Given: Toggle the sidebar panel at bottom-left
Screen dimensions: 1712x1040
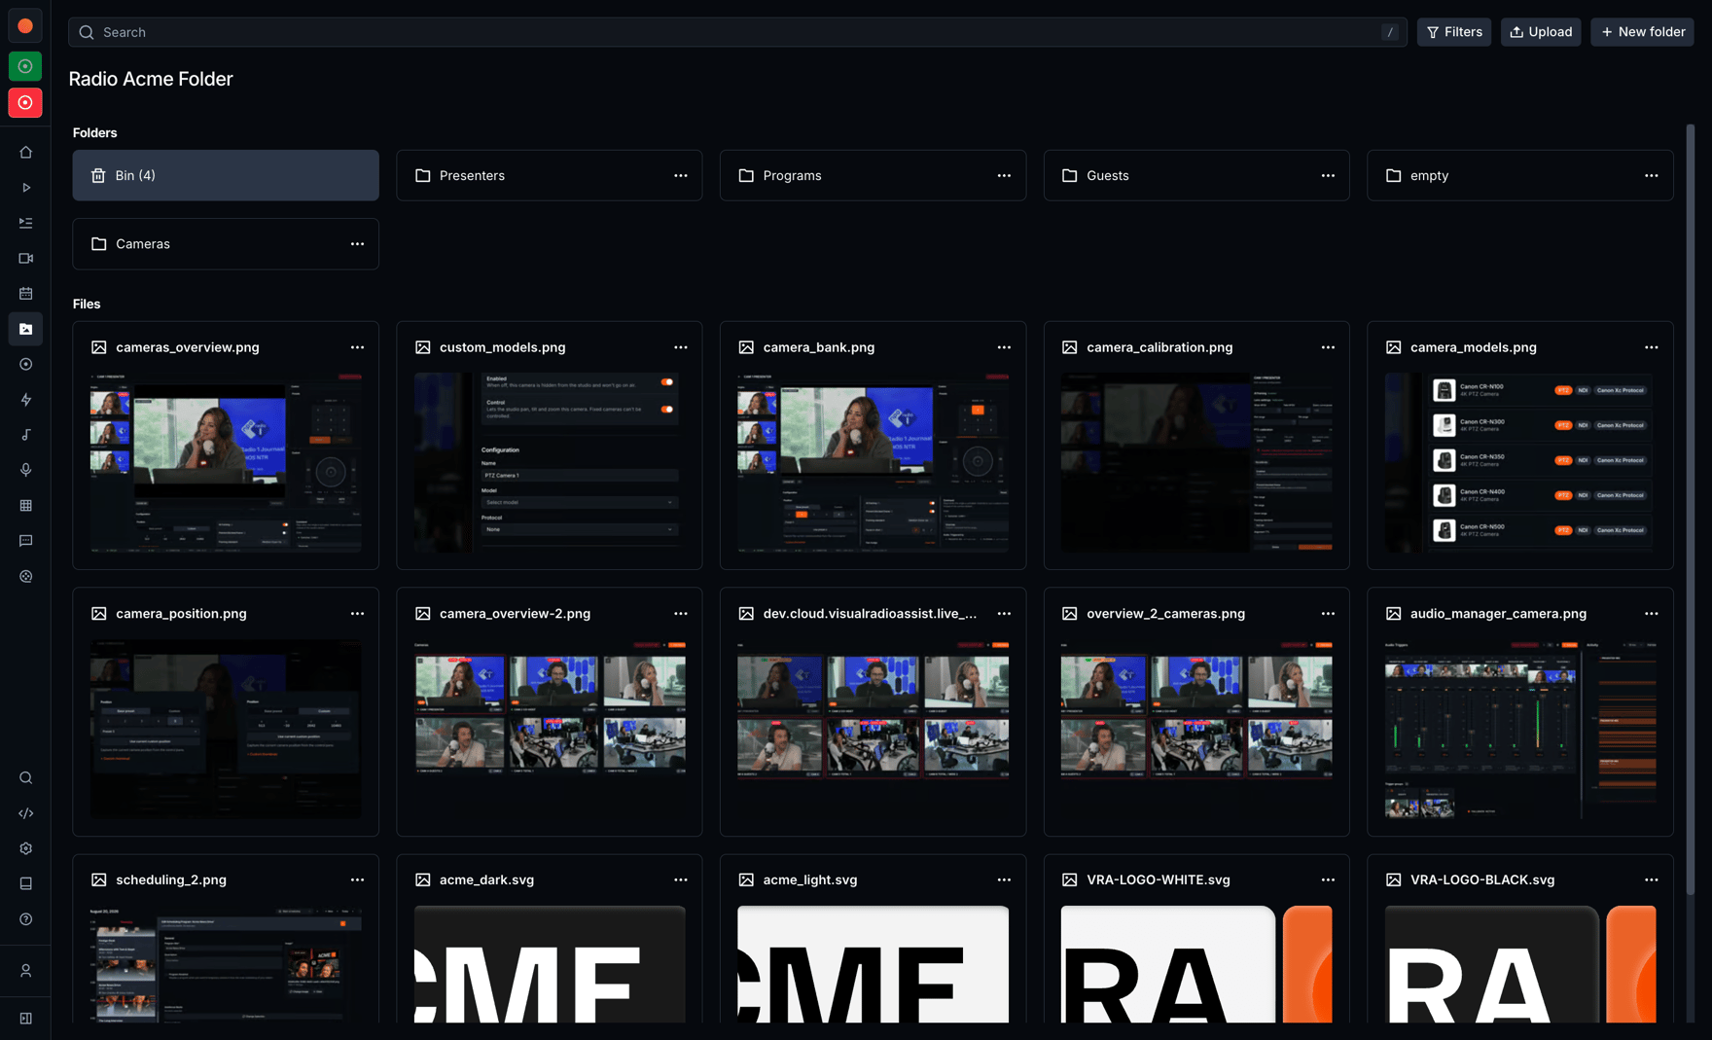Looking at the screenshot, I should (26, 1019).
